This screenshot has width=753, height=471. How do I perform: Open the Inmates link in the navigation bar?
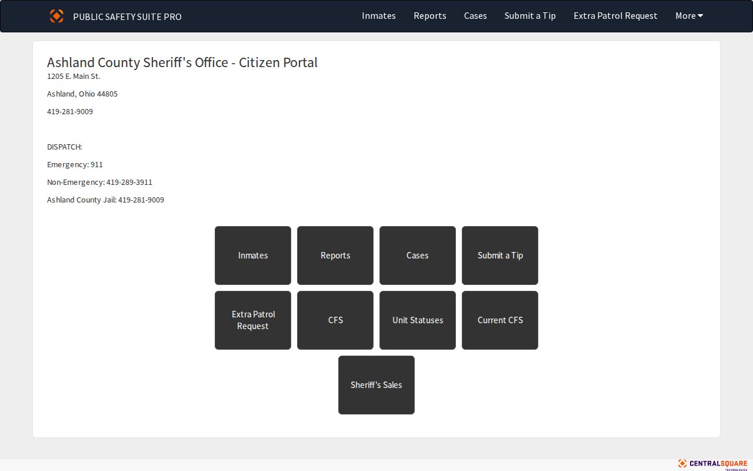click(379, 16)
